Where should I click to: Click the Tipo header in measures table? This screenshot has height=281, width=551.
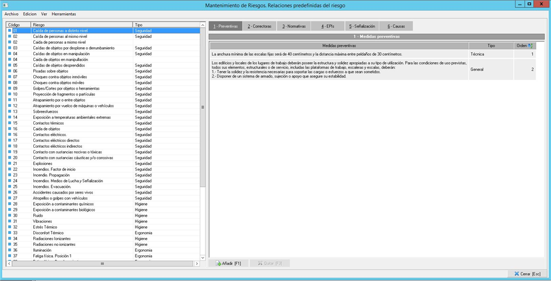coord(491,46)
